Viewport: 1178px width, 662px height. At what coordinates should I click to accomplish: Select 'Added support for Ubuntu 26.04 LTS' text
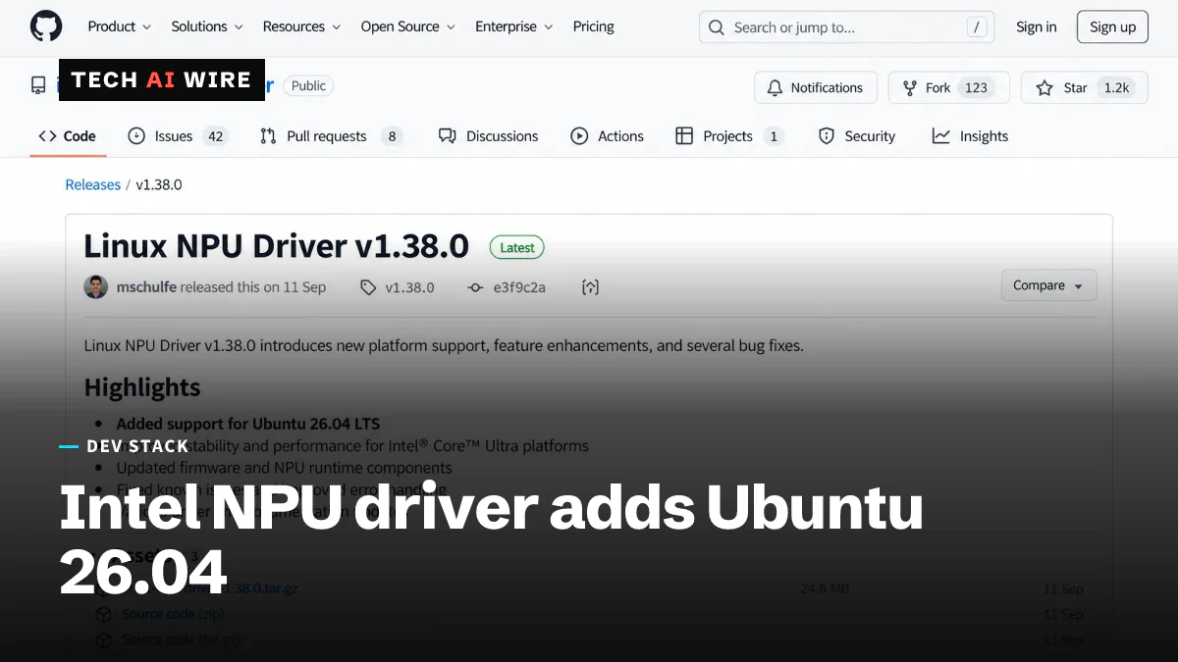click(x=247, y=424)
